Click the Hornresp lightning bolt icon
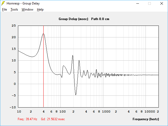The width and height of the screenshot is (168, 126). point(3,3)
